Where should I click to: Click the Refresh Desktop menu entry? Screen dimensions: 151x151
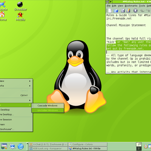[x=16, y=110]
